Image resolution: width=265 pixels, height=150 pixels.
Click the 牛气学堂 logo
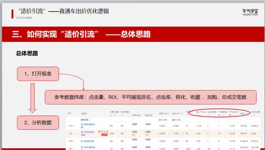click(x=250, y=12)
